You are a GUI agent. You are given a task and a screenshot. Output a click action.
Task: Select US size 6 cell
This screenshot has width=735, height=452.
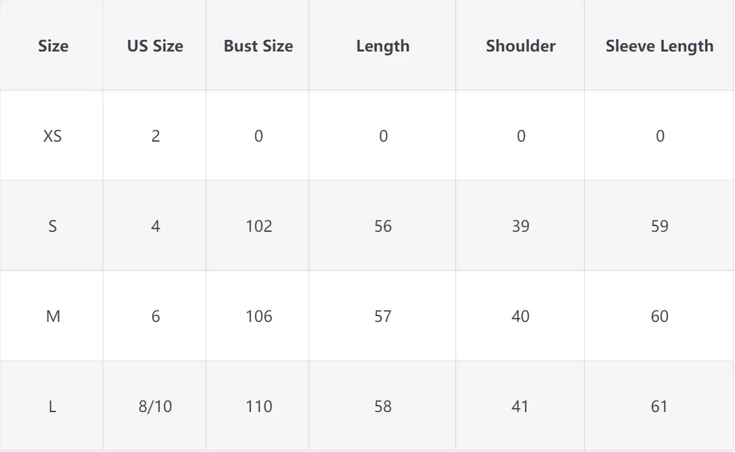tap(154, 315)
